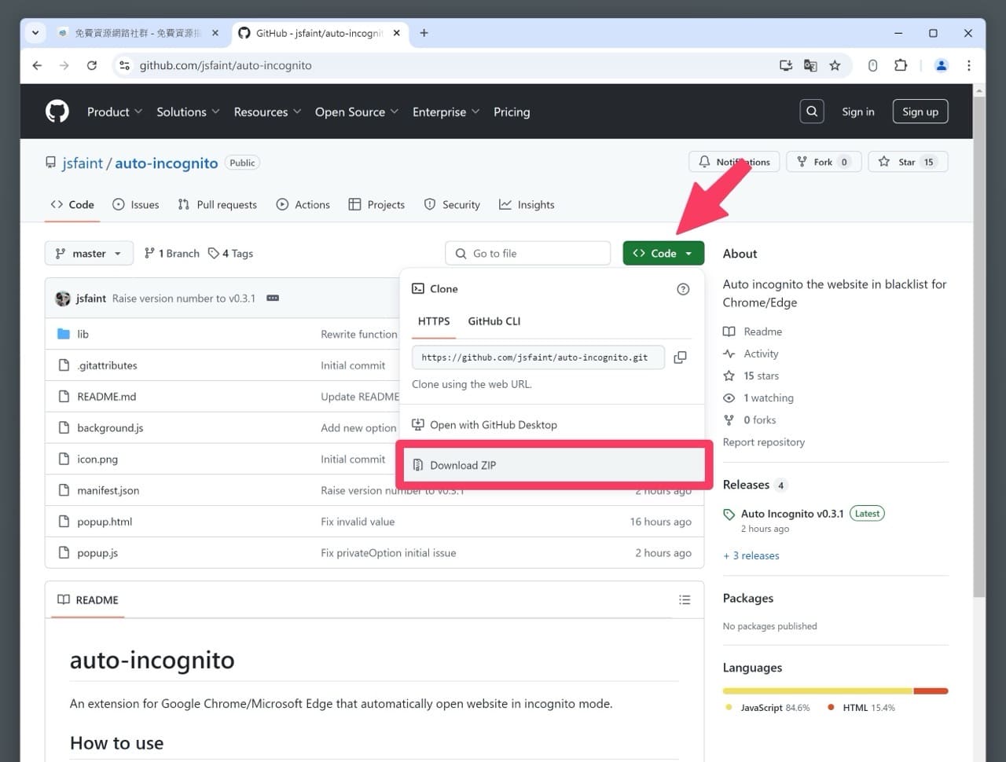Expand the master branch dropdown
Screen dimensions: 1006x762
tap(89, 253)
